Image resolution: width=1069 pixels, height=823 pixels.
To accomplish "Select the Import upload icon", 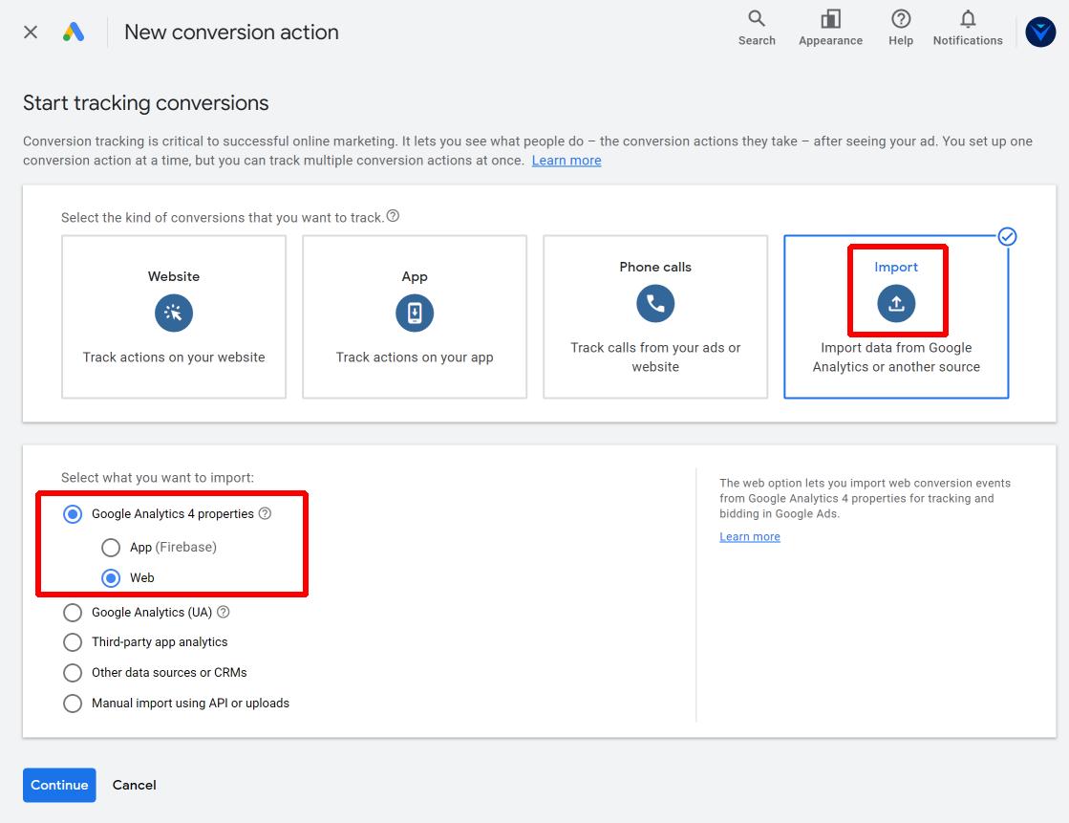I will (x=896, y=303).
